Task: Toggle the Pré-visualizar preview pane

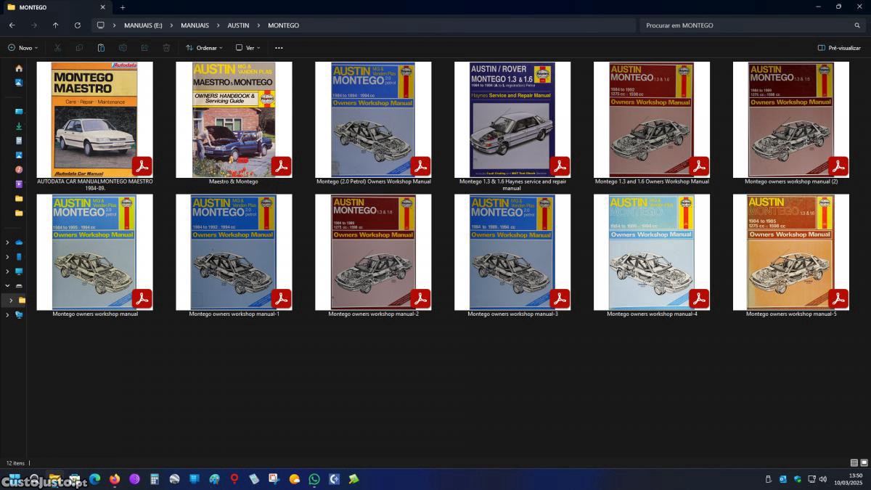Action: (x=839, y=48)
